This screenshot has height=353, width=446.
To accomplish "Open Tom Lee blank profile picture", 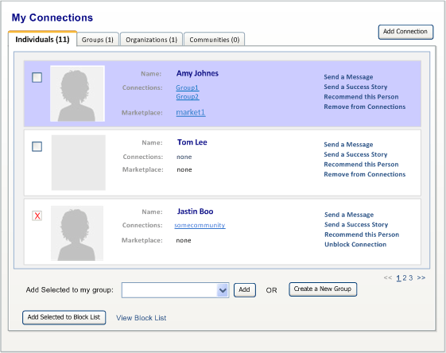I will (x=79, y=162).
